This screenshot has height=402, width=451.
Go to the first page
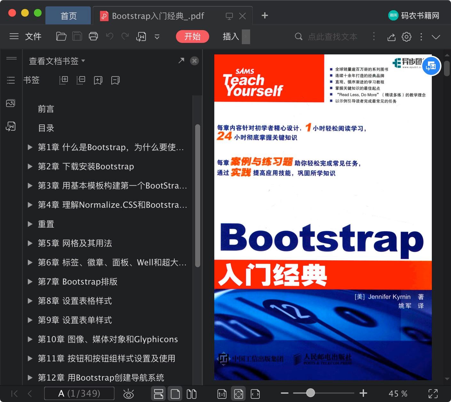(14, 393)
